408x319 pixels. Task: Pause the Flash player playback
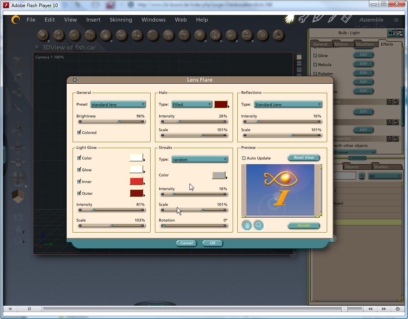(x=29, y=309)
